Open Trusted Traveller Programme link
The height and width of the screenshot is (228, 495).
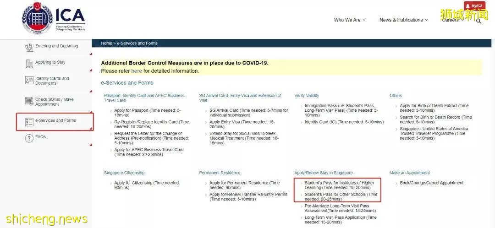(x=434, y=133)
